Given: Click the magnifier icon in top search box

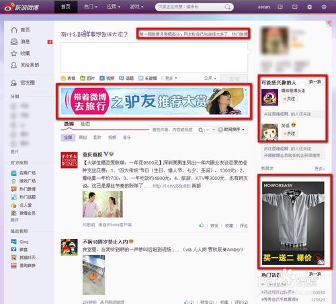Looking at the screenshot, I should [x=228, y=7].
